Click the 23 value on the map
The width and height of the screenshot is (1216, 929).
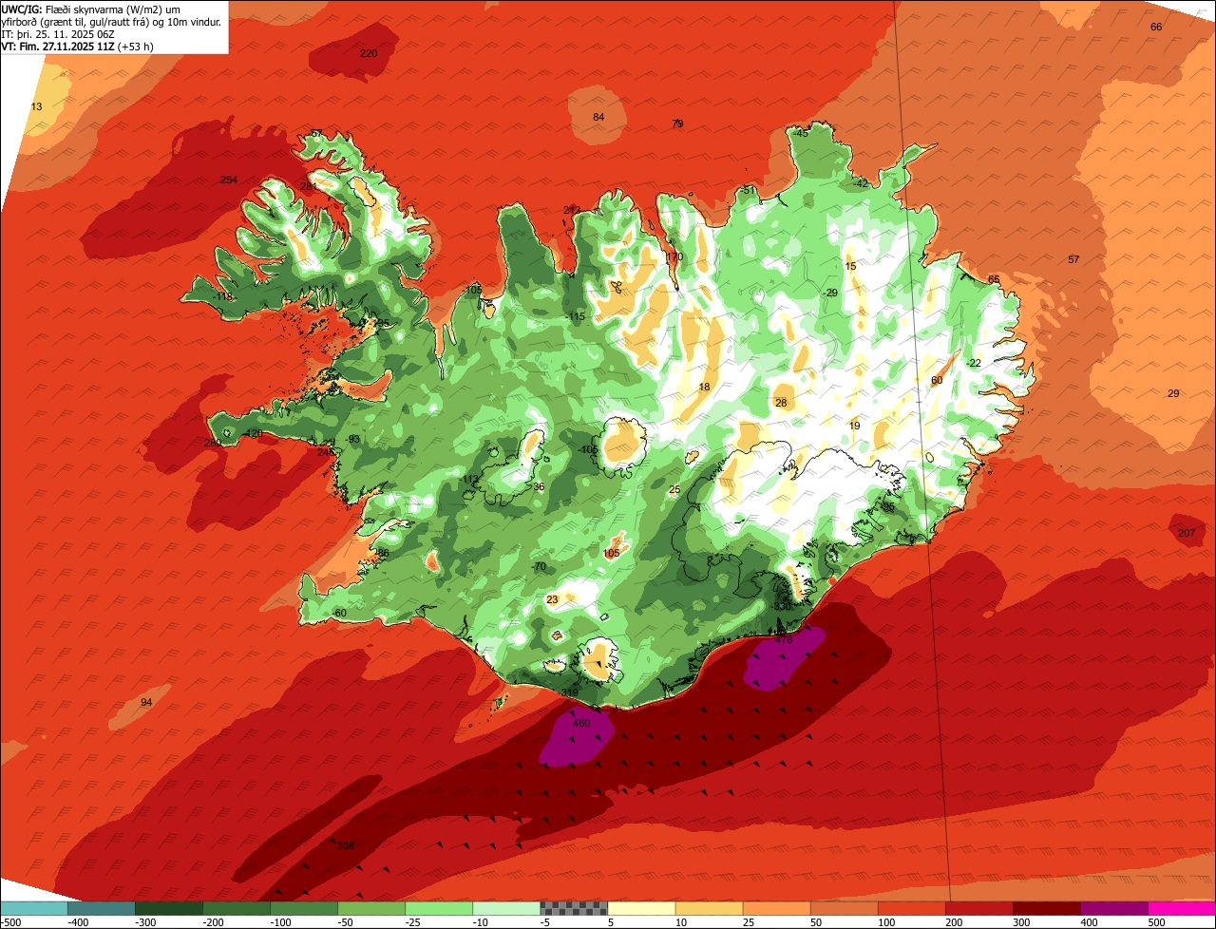(x=553, y=599)
